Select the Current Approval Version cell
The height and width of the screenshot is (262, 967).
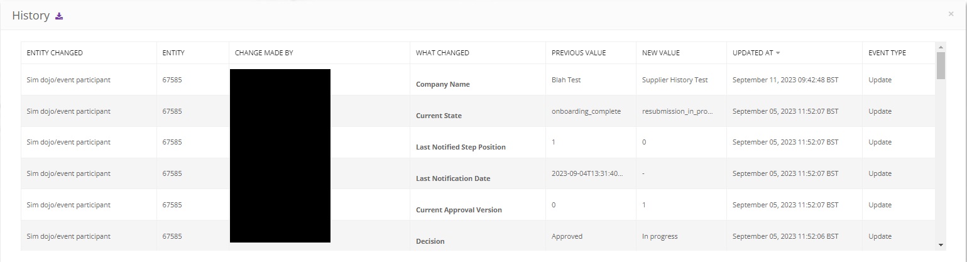coord(459,210)
